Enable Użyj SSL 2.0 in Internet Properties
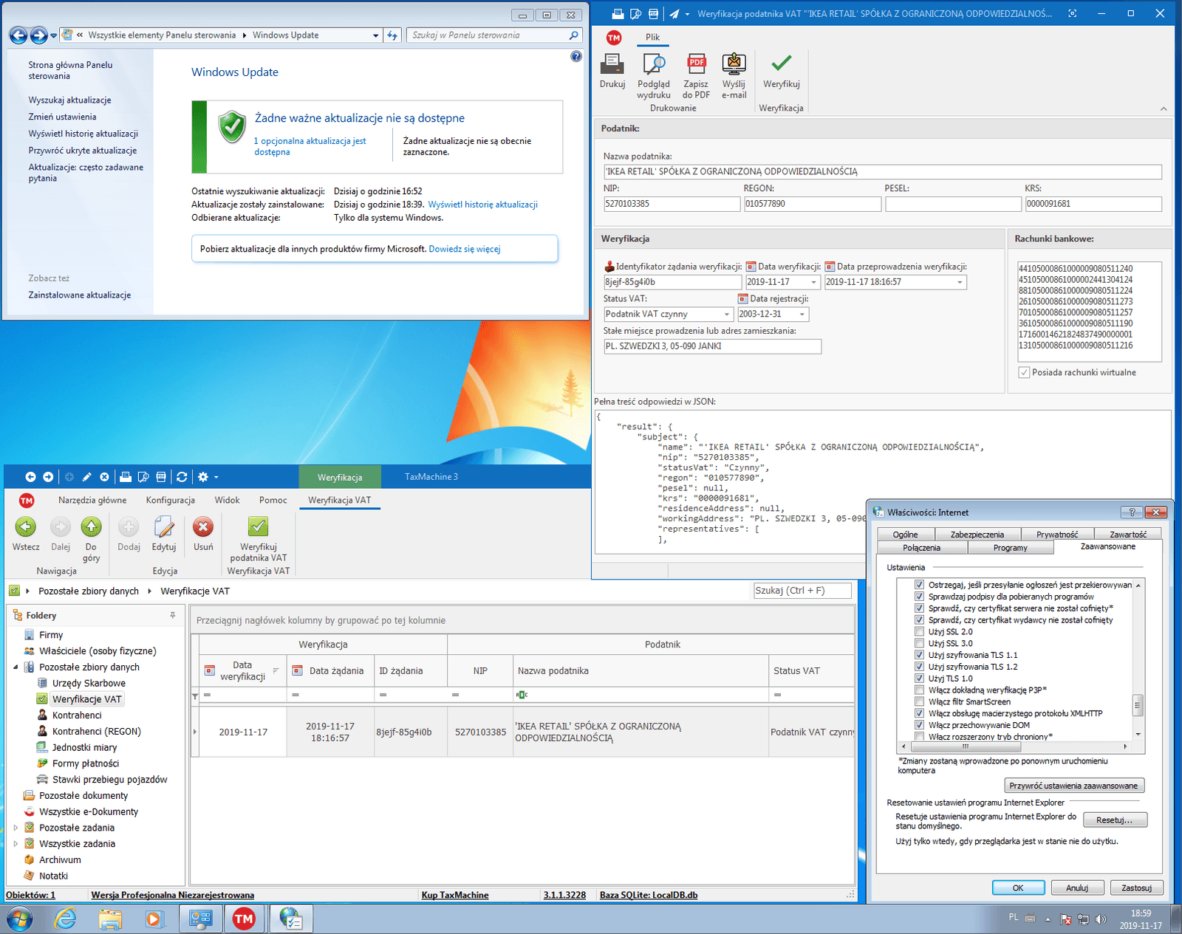The width and height of the screenshot is (1182, 934). click(x=920, y=631)
